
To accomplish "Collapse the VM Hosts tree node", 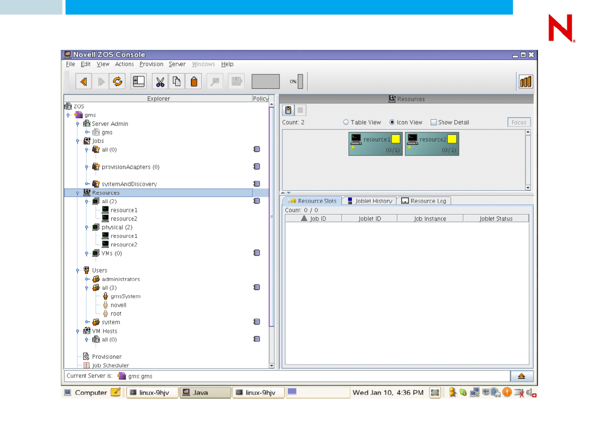I will tap(78, 331).
